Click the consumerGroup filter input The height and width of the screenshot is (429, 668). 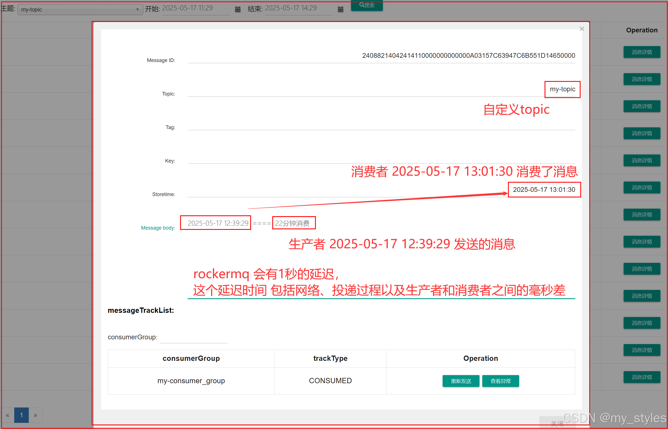pos(194,337)
